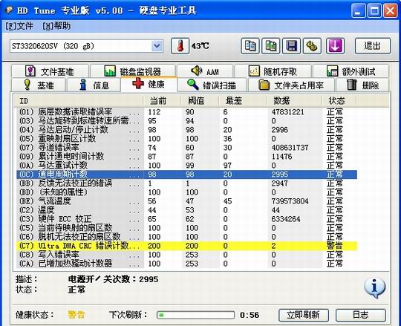Click the 退出 exit button
401x326 pixels.
[373, 46]
